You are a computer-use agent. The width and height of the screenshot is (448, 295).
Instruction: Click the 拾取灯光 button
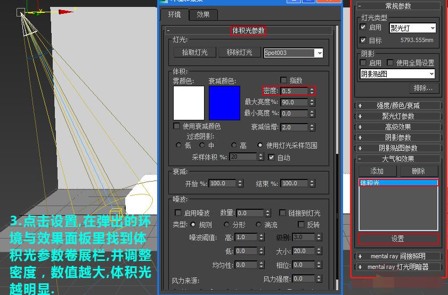194,53
